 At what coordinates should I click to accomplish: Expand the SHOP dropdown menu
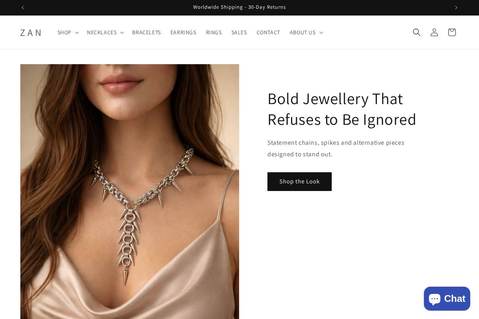(67, 32)
